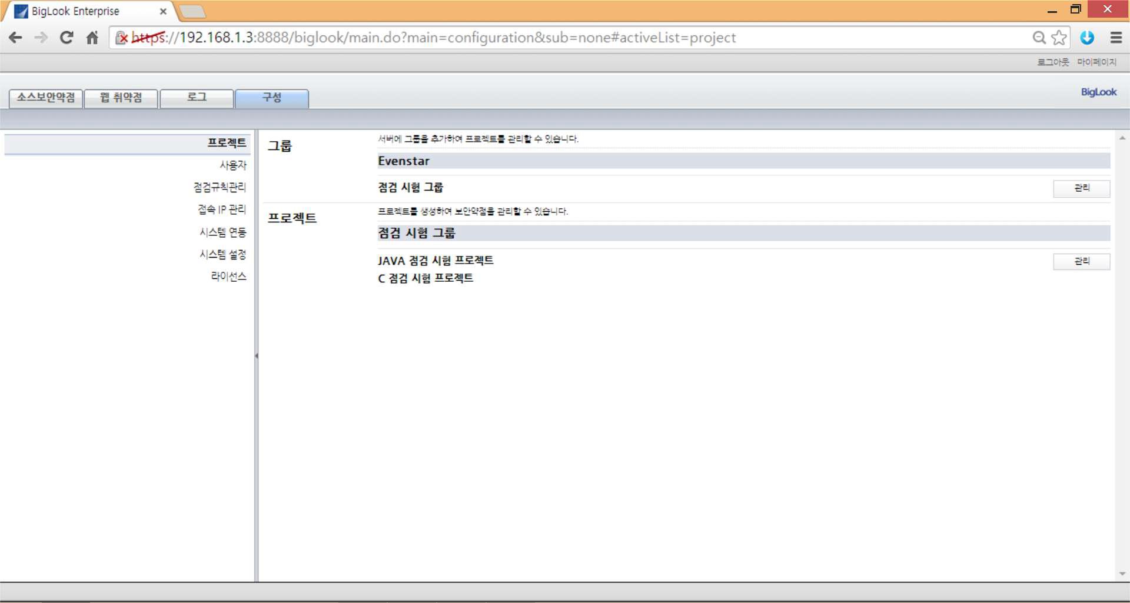This screenshot has height=603, width=1130.
Task: Open 사용자 in the sidebar
Action: pos(233,165)
